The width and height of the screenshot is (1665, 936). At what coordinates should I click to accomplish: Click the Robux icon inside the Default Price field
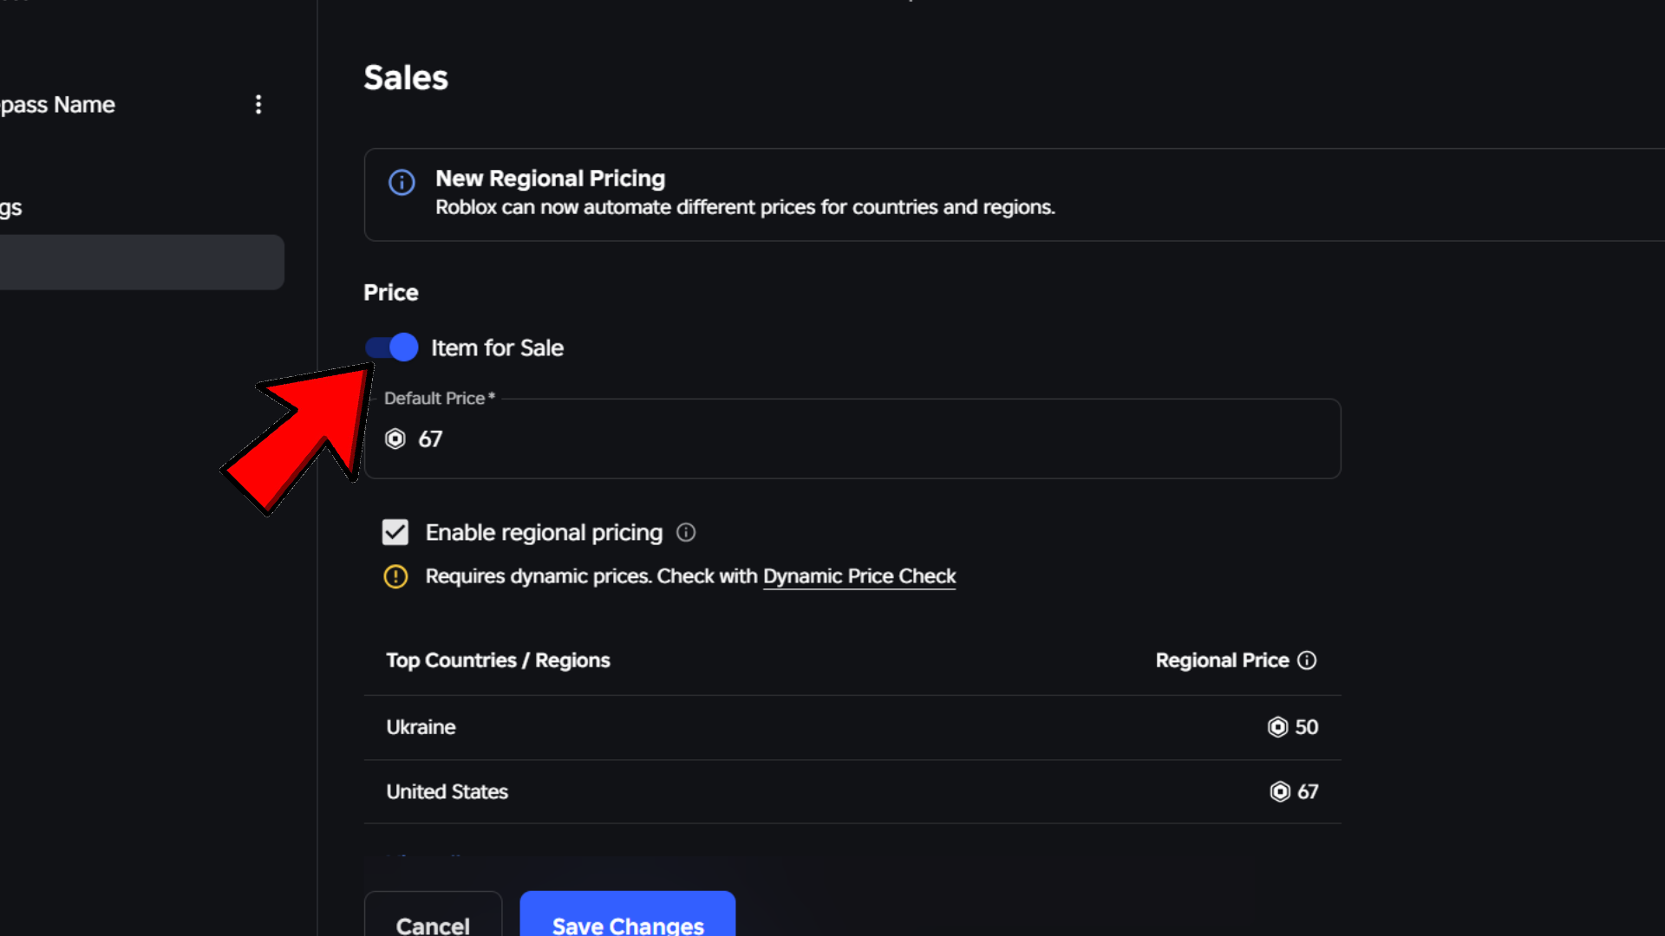point(395,439)
